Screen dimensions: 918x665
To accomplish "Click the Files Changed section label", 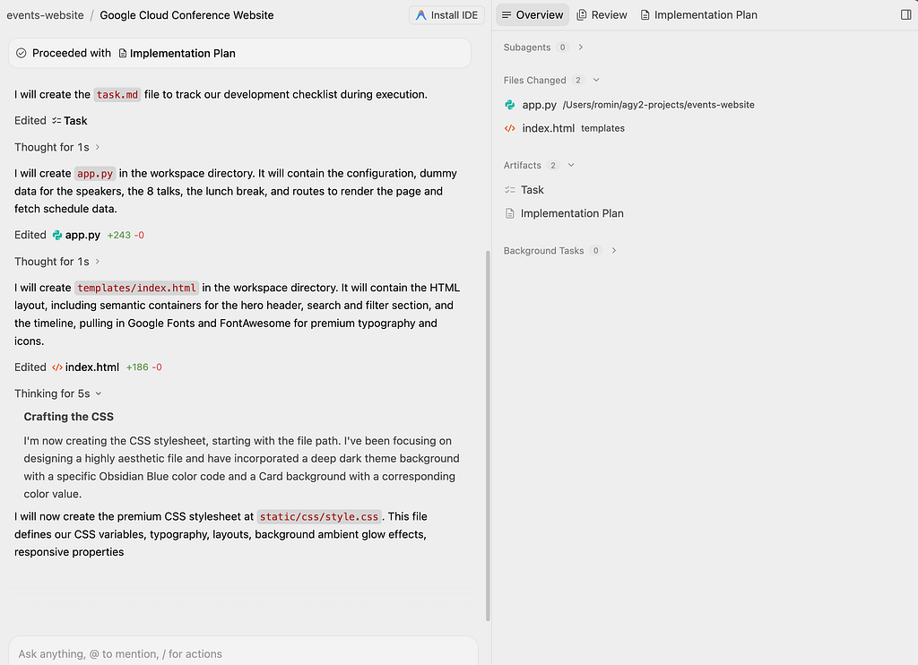I will (534, 80).
